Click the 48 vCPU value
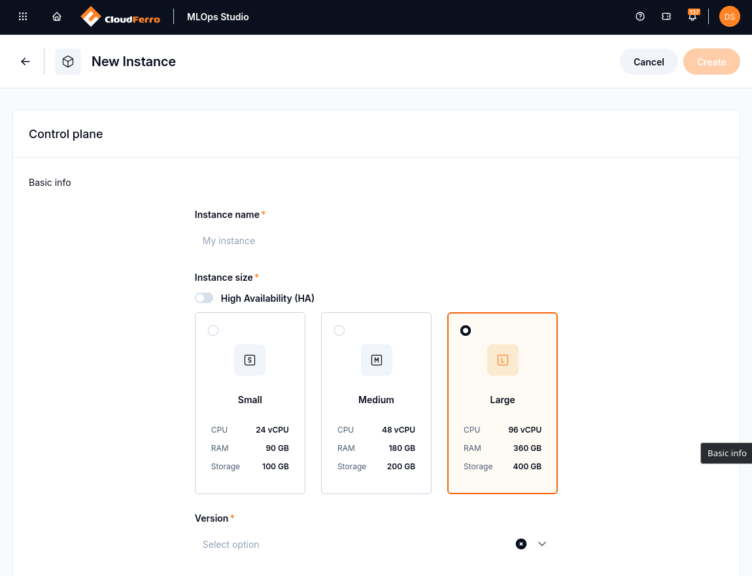This screenshot has height=576, width=752. 398,429
